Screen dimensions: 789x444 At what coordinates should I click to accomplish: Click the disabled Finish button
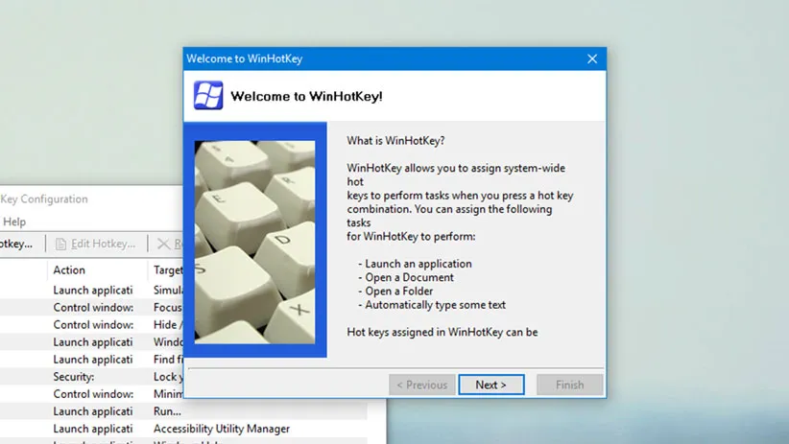(x=569, y=385)
